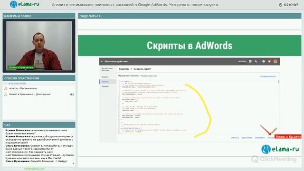Click the ClickMeeting.com footer link
Image resolution: width=304 pixels, height=171 pixels.
(34, 169)
